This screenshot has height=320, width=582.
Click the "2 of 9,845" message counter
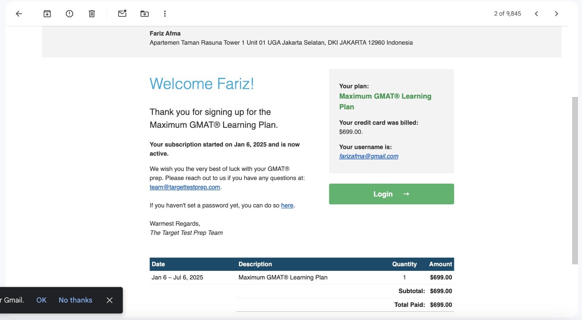point(507,14)
